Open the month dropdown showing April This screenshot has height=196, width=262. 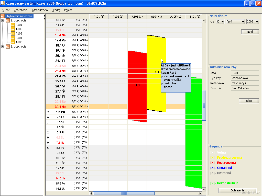235,22
